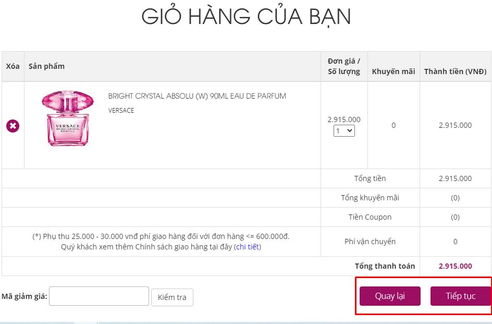Image resolution: width=492 pixels, height=324 pixels.
Task: Select the 'Tiền Coupon' row label
Action: point(370,217)
